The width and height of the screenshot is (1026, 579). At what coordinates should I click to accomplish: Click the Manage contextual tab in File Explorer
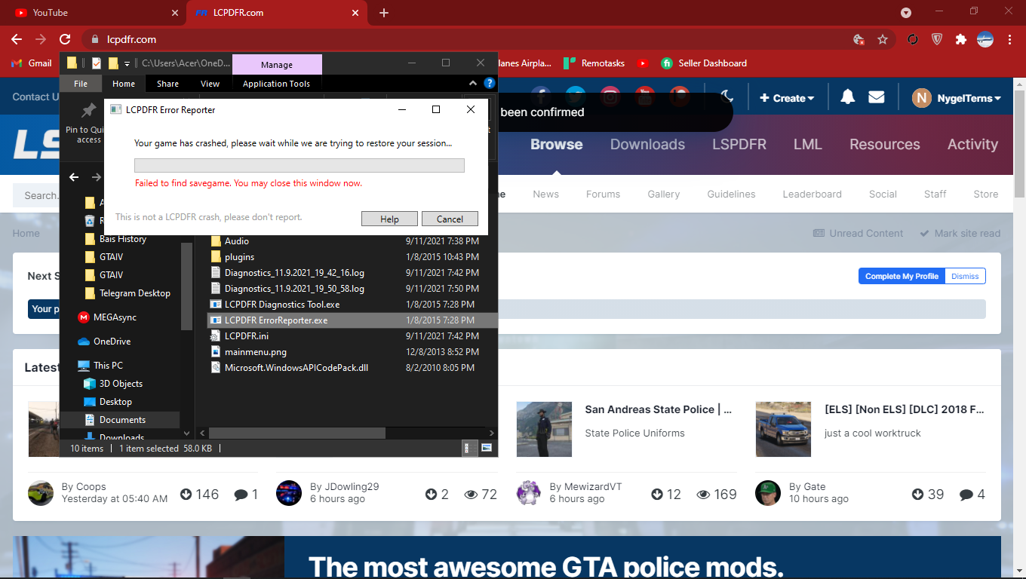(x=277, y=65)
